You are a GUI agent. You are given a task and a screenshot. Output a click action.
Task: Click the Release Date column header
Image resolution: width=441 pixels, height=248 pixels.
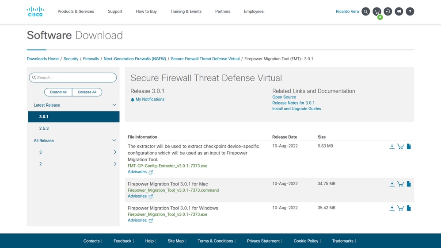click(285, 137)
